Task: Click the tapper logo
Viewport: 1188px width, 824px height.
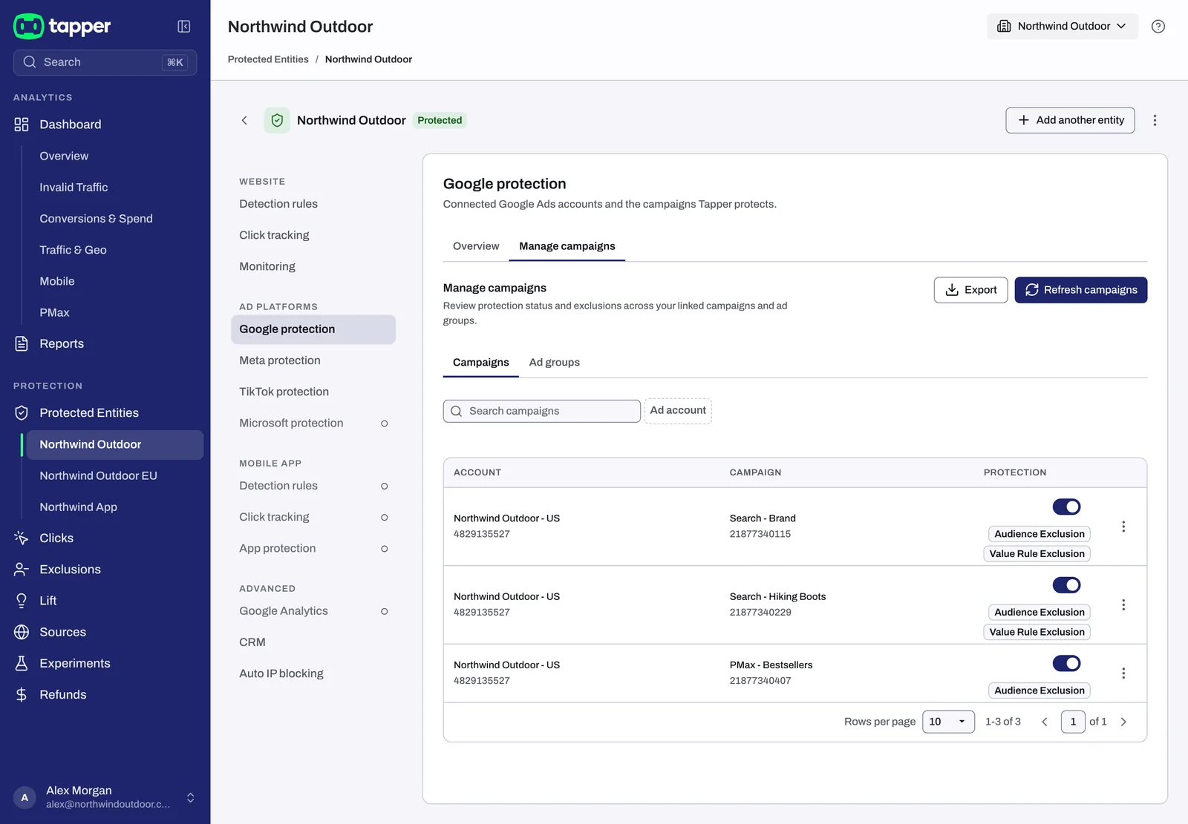Action: click(62, 27)
